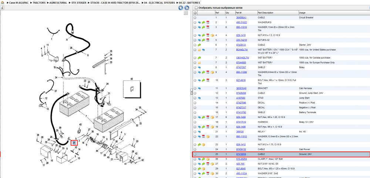Click the green arrow icon in row 829-1406

(x=203, y=127)
